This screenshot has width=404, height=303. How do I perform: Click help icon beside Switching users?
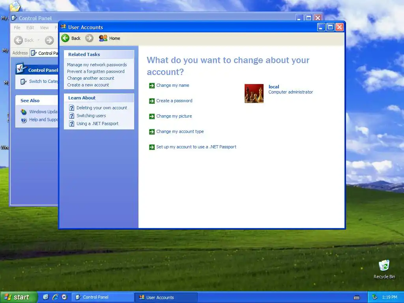[x=72, y=116]
